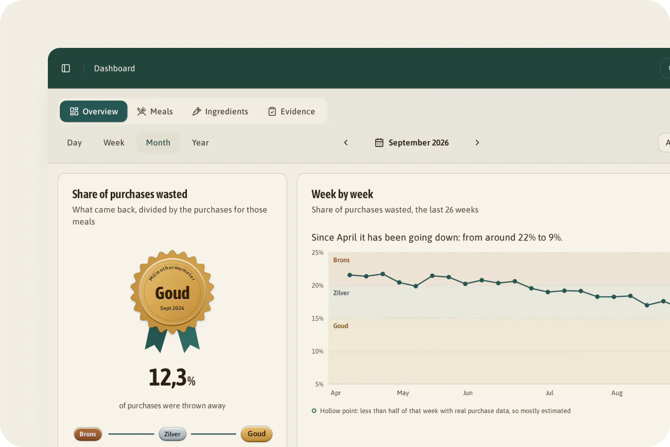
Task: Select the Month period view
Action: click(158, 143)
